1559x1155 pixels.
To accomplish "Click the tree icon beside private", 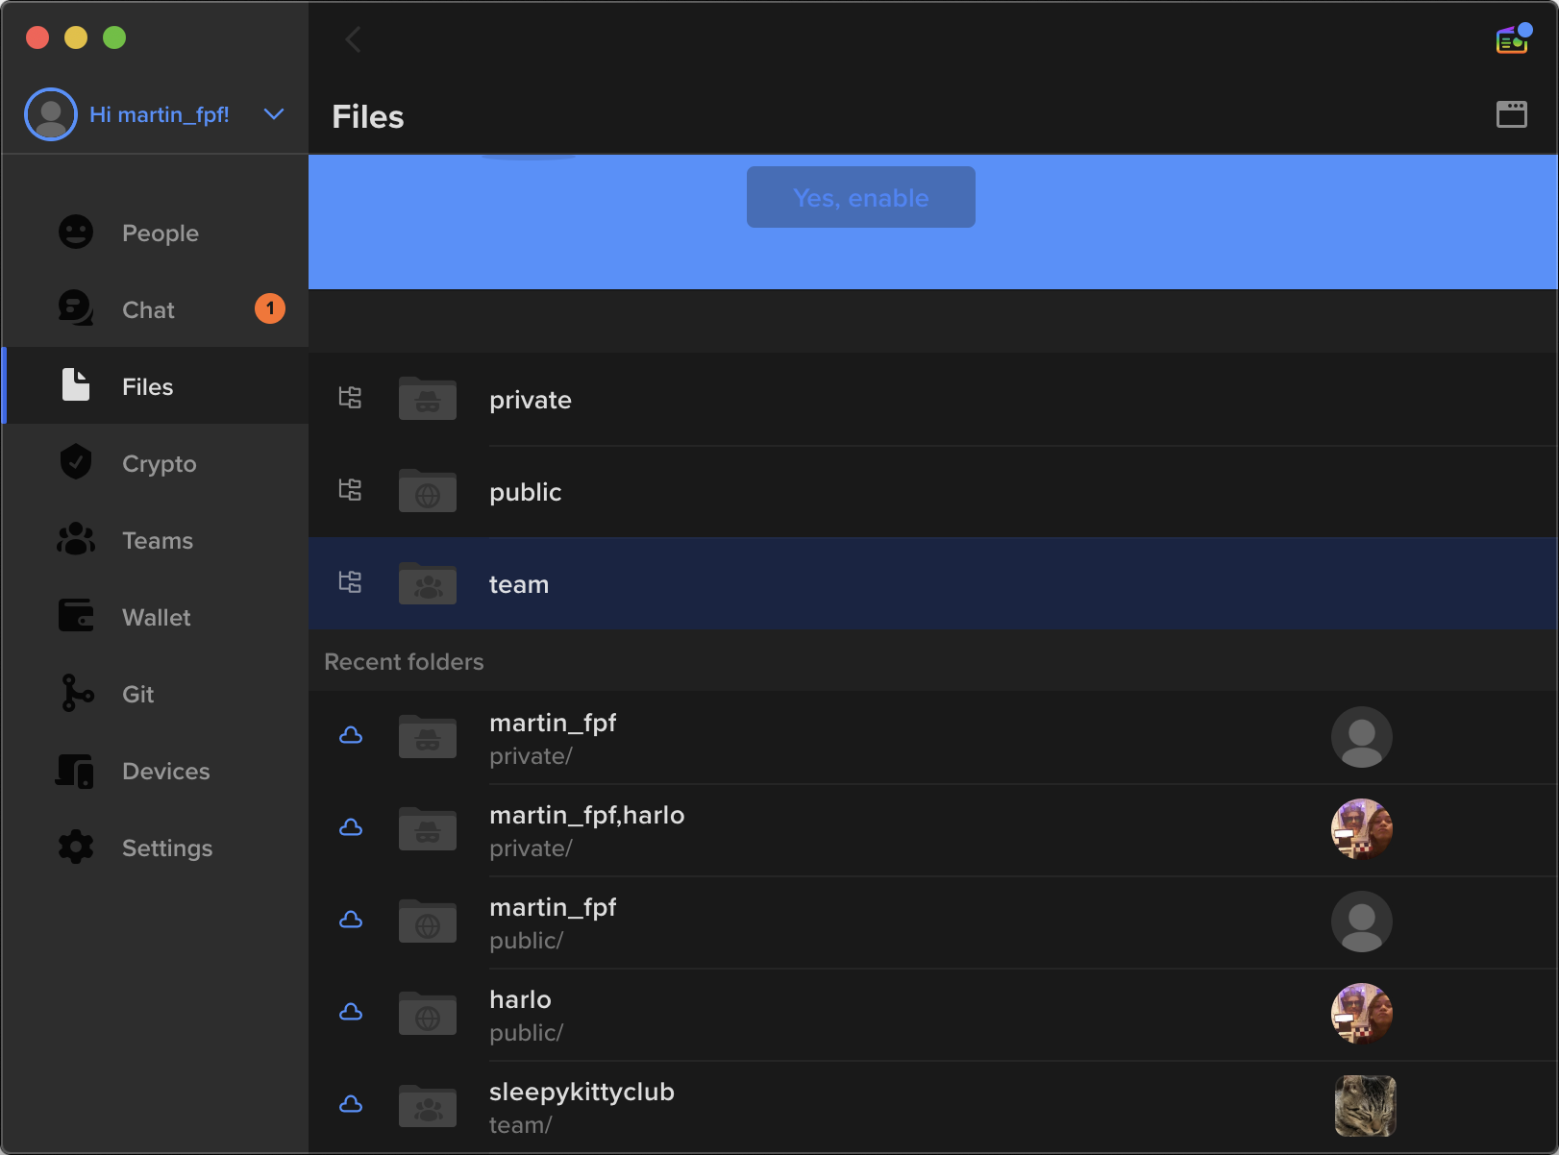I will (351, 398).
